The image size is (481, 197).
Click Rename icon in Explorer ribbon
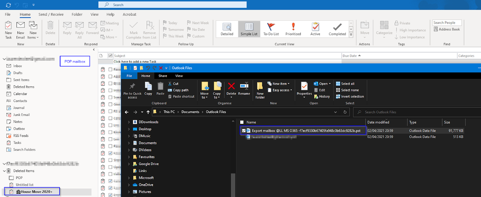pos(244,89)
